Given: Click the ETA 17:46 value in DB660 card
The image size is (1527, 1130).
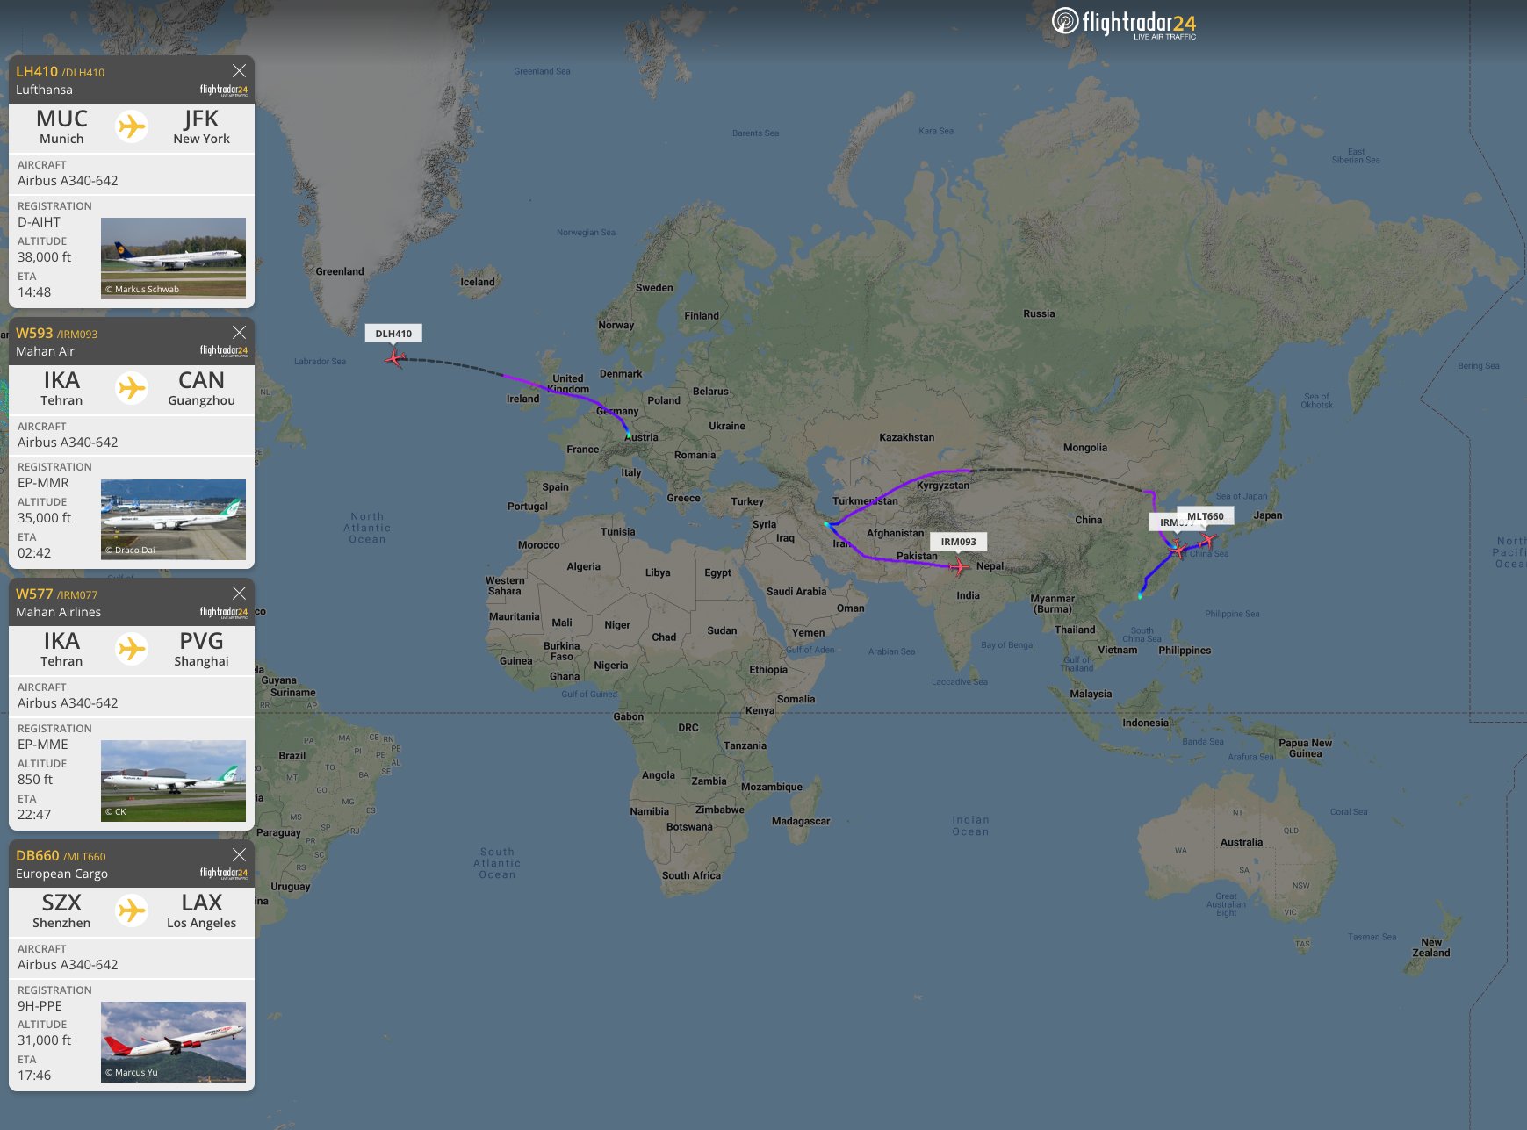Looking at the screenshot, I should [x=34, y=1076].
